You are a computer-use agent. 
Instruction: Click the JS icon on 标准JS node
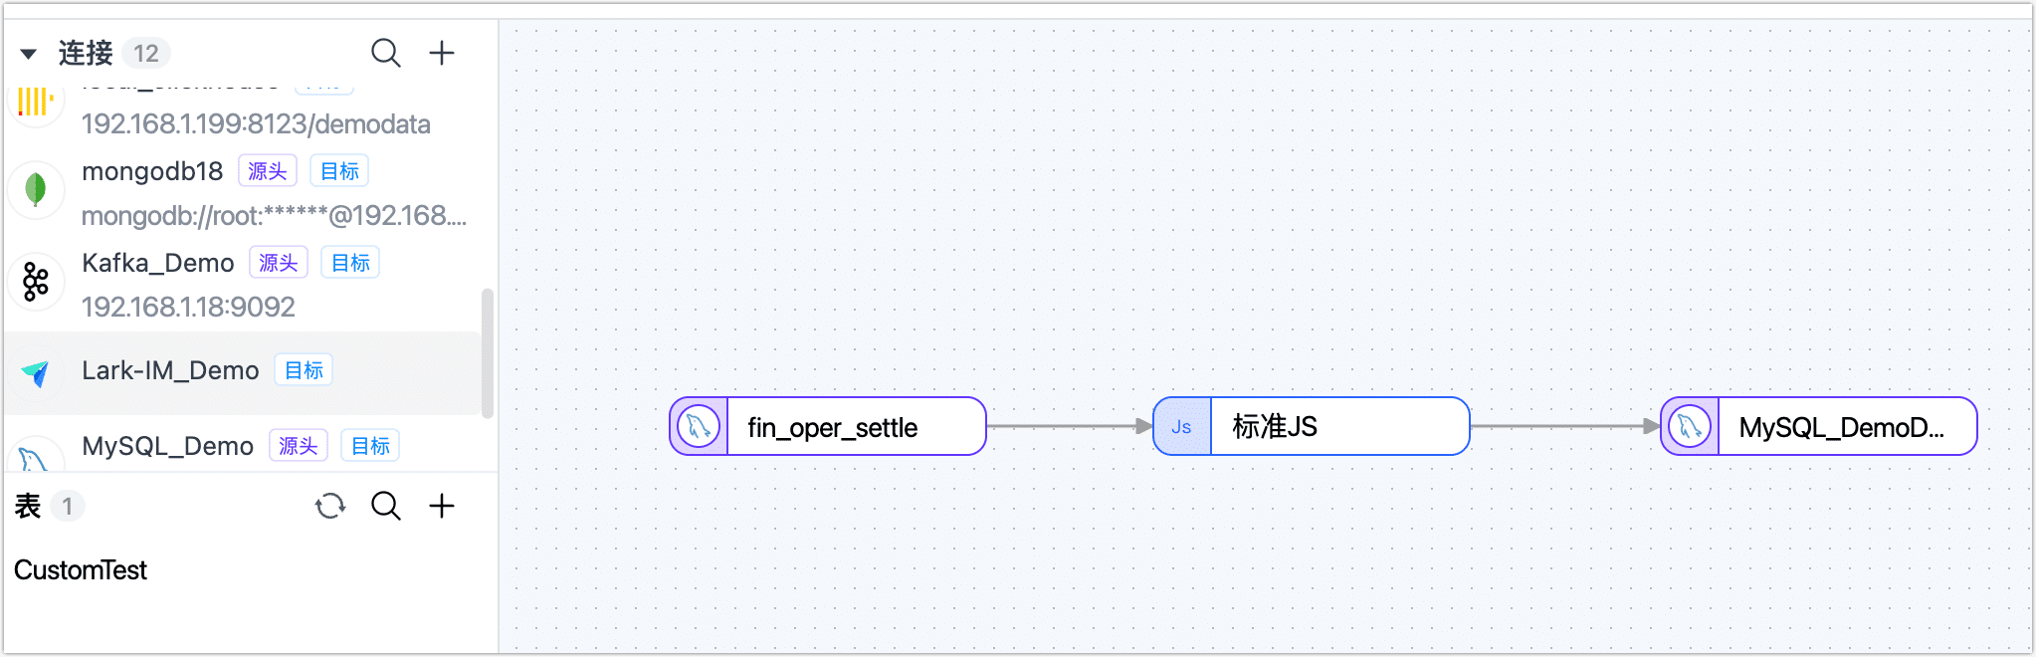point(1181,427)
